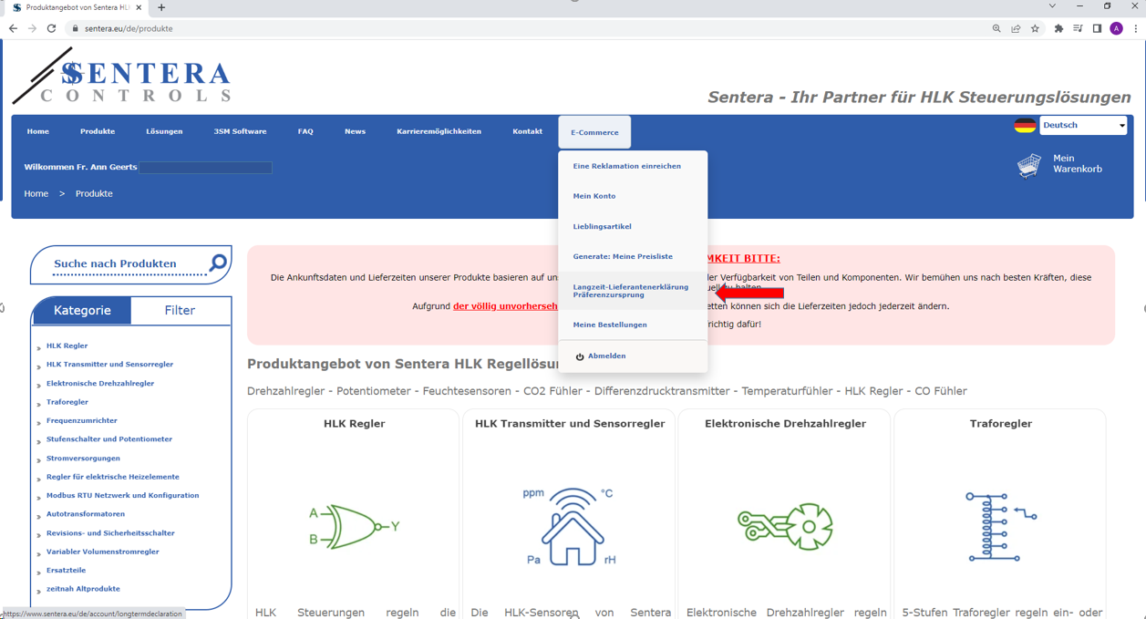Click the red 'der völlig unvorherseh' link

point(505,306)
